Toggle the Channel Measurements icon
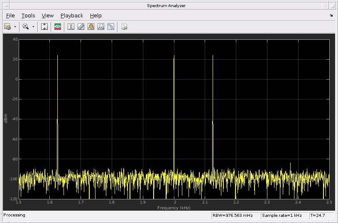This screenshot has height=223, width=338. [91, 27]
